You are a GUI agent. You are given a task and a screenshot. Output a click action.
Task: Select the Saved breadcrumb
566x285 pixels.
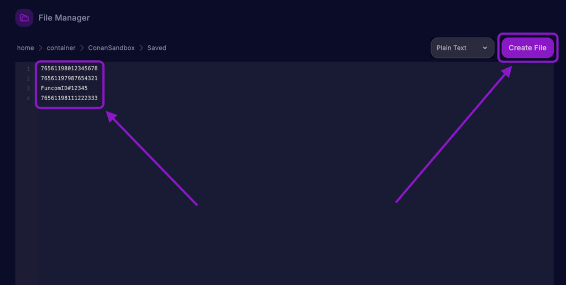coord(156,47)
